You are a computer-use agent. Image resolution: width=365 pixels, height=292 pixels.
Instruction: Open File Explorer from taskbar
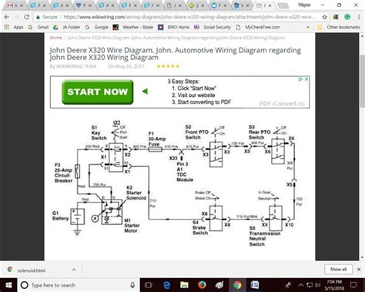tap(184, 285)
